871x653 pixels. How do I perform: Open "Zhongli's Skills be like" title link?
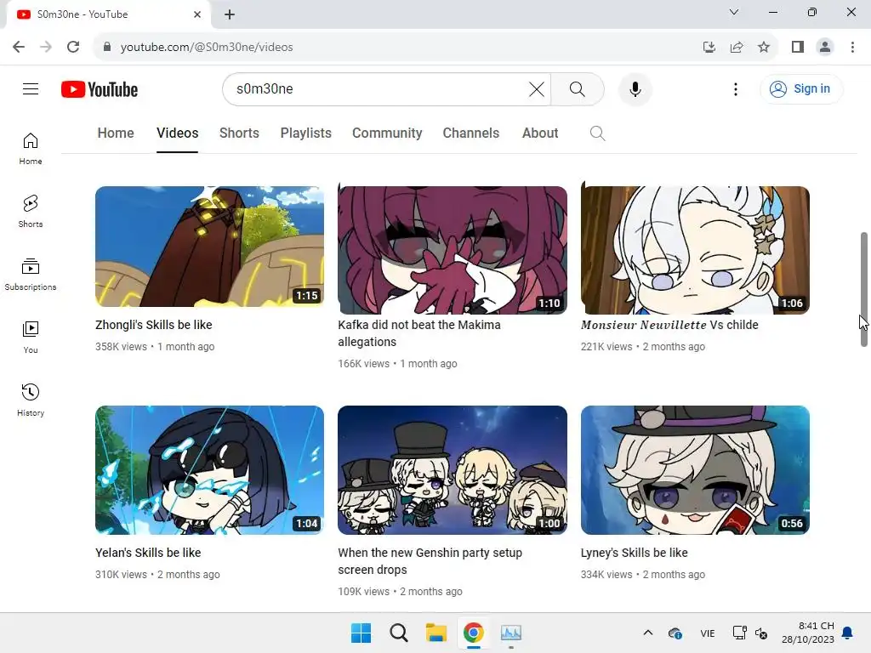pos(154,325)
